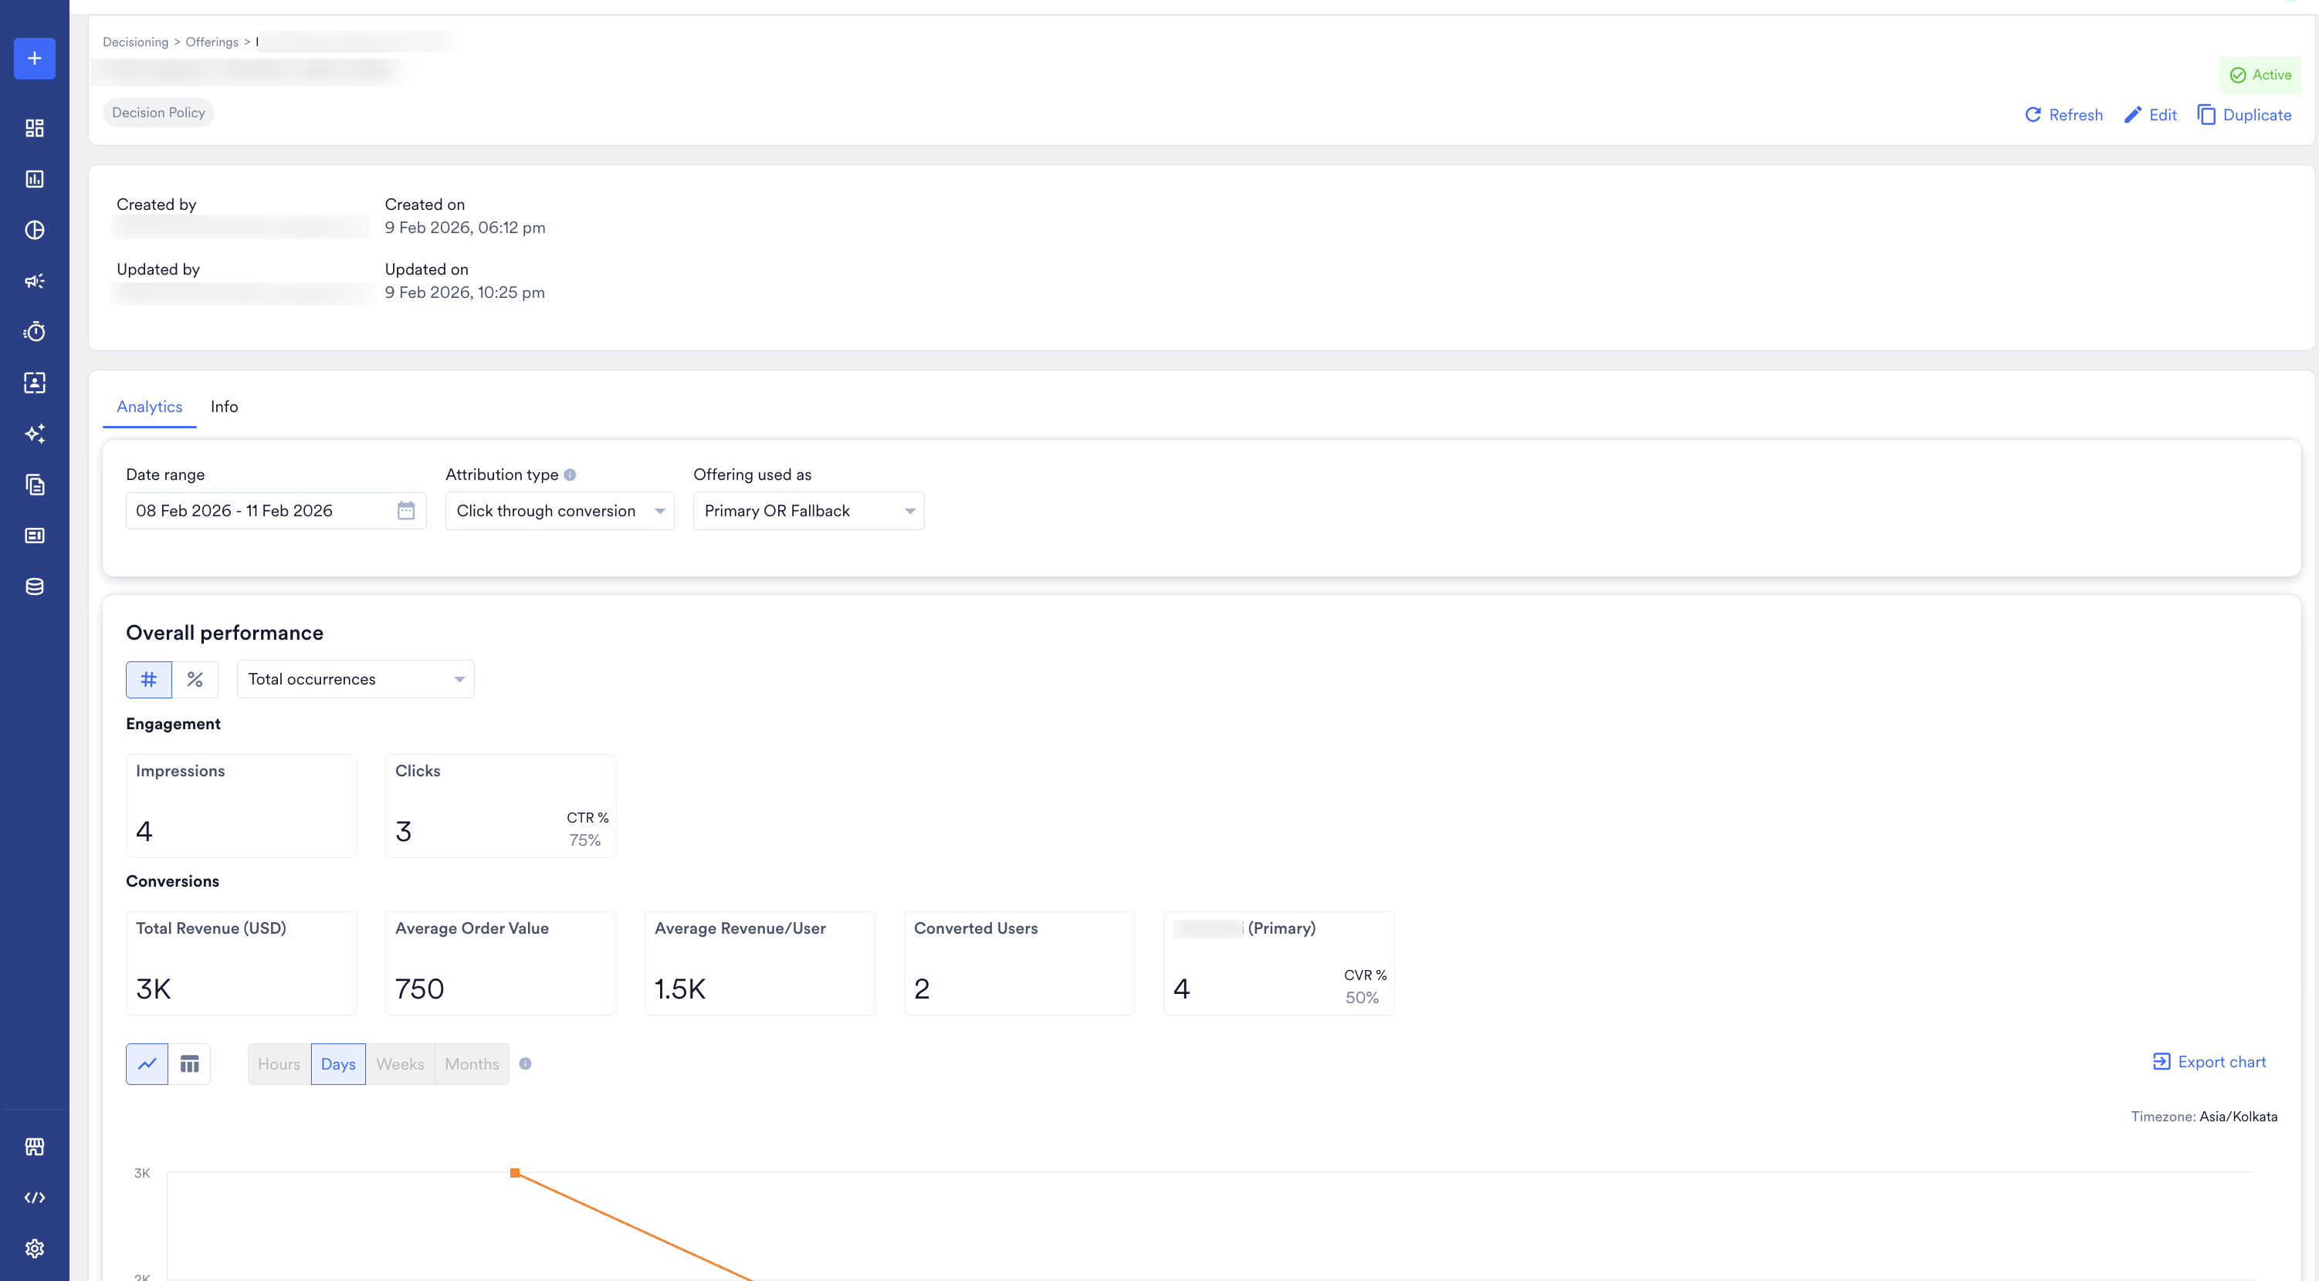Click the developer code icon in sidebar
This screenshot has width=2319, height=1281.
point(35,1198)
